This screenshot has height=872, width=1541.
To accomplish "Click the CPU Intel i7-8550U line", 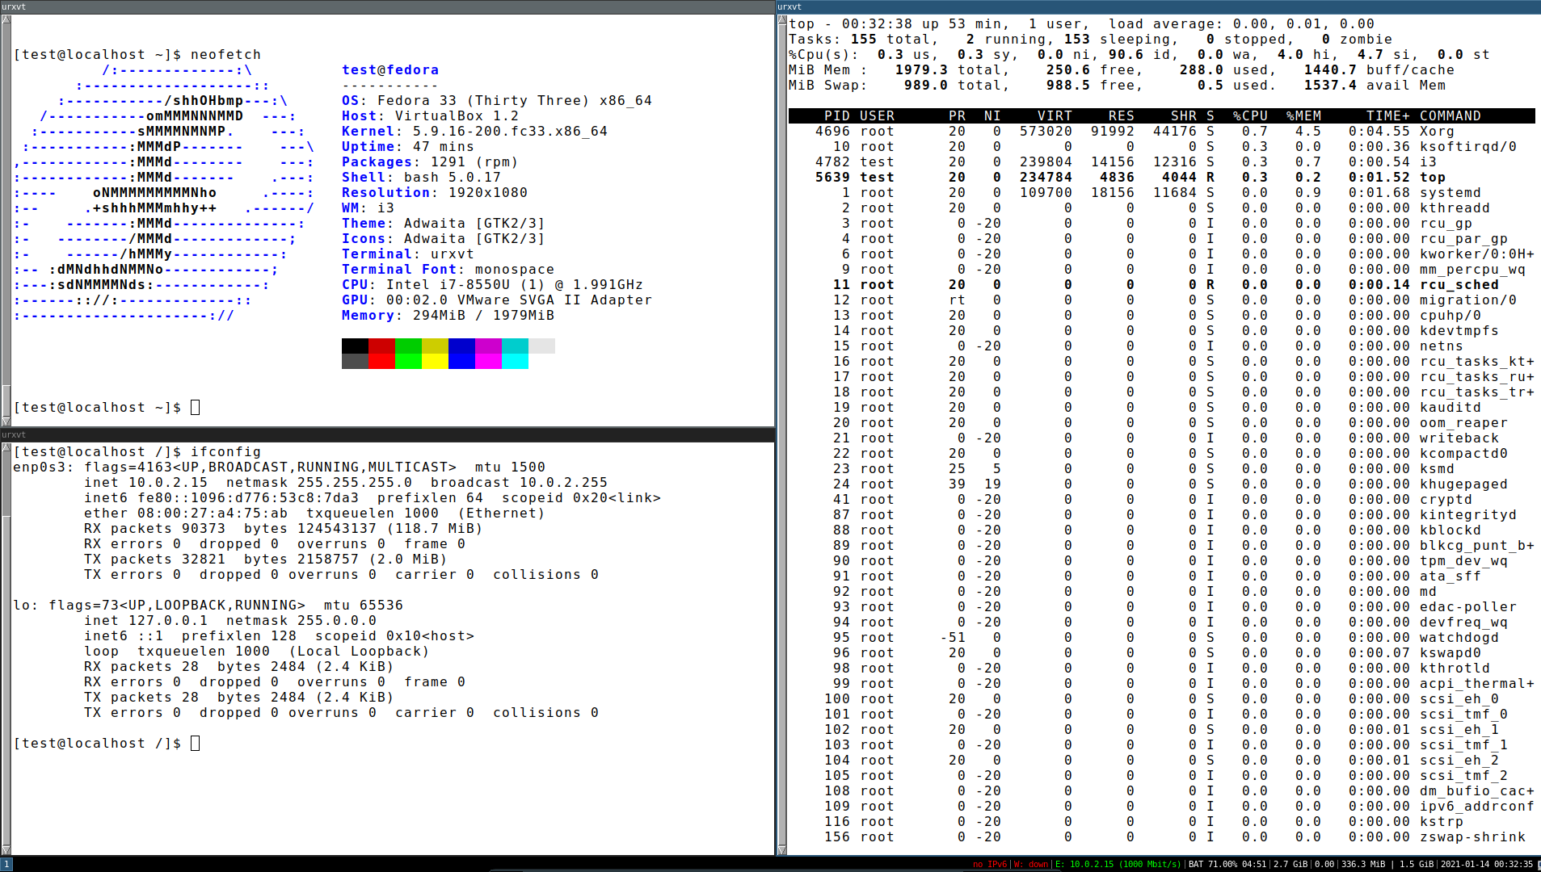I will [492, 285].
